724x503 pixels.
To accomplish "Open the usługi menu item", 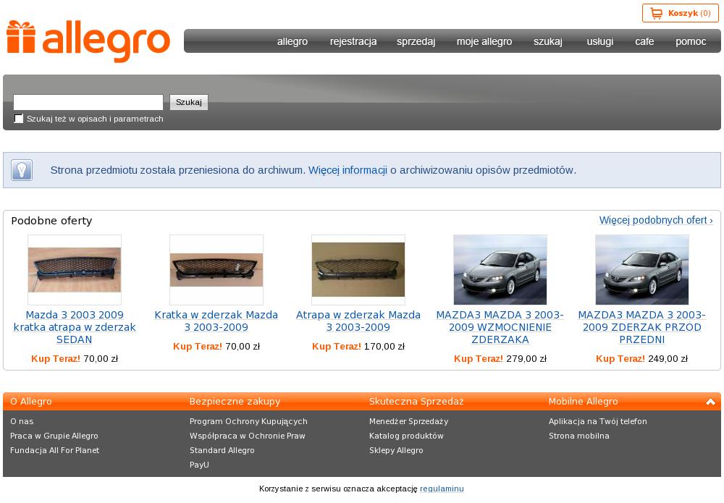I will 600,41.
